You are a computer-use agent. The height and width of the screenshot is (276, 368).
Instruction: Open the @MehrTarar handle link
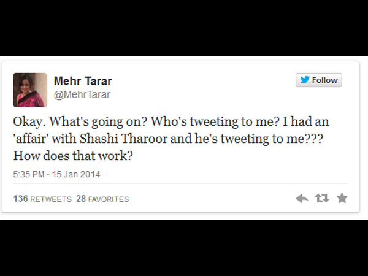pos(82,94)
